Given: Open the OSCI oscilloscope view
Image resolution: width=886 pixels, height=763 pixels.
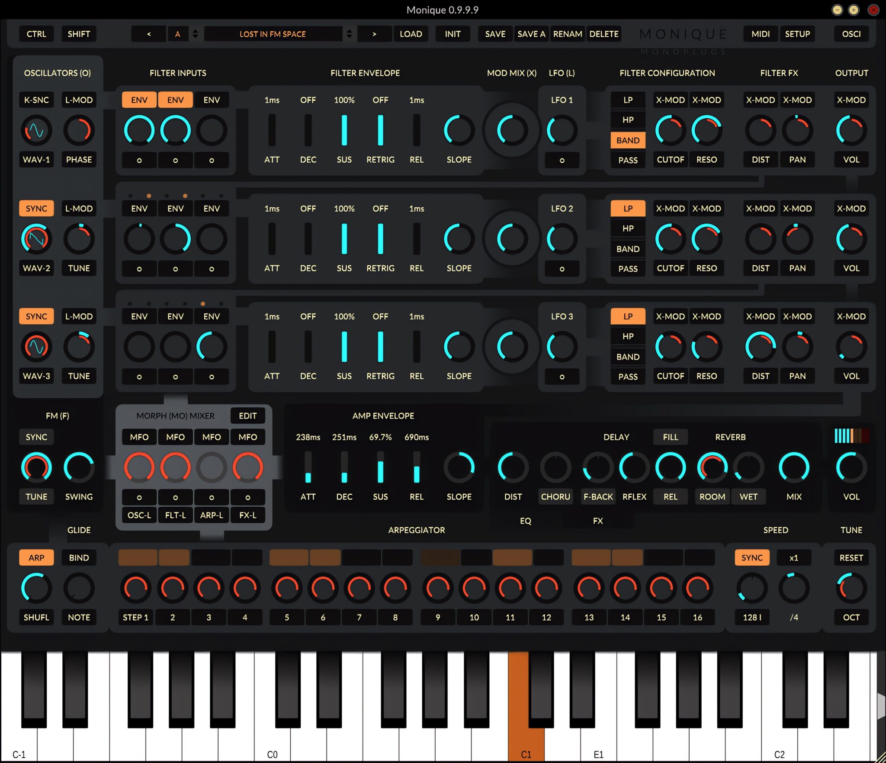Looking at the screenshot, I should 851,34.
